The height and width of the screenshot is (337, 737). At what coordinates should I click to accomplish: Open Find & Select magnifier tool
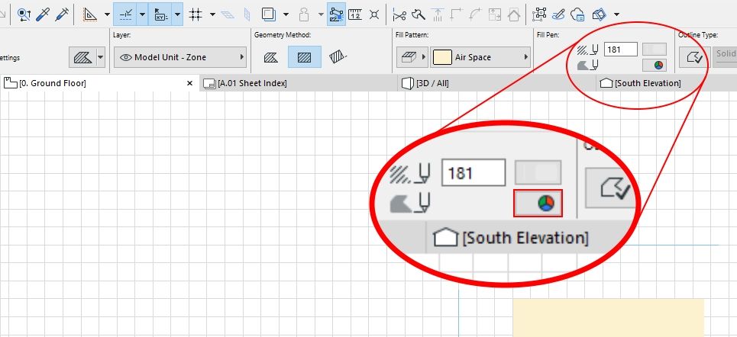tap(24, 14)
